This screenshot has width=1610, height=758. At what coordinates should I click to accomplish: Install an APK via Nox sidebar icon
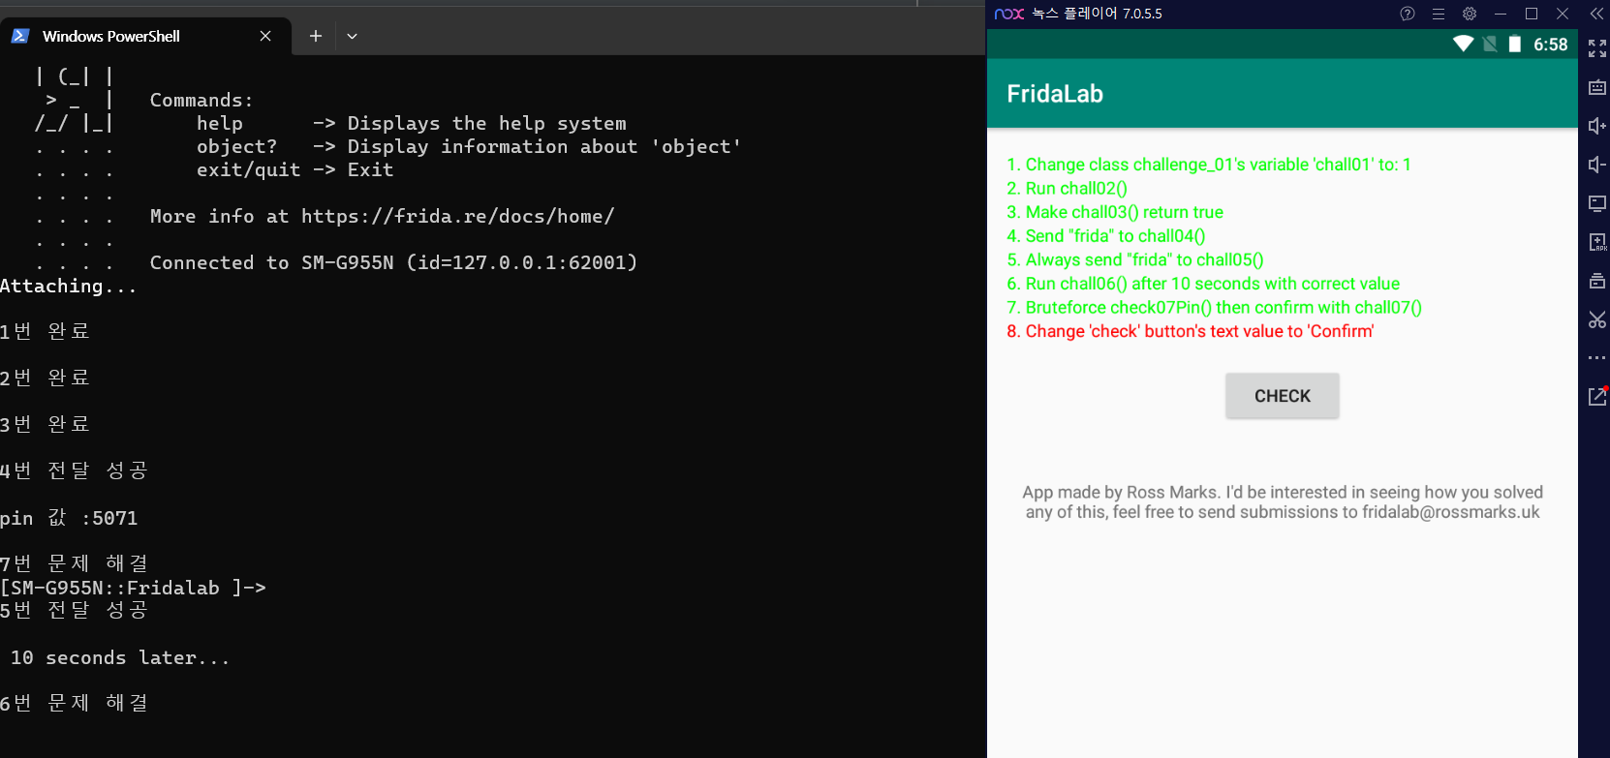pos(1597,242)
